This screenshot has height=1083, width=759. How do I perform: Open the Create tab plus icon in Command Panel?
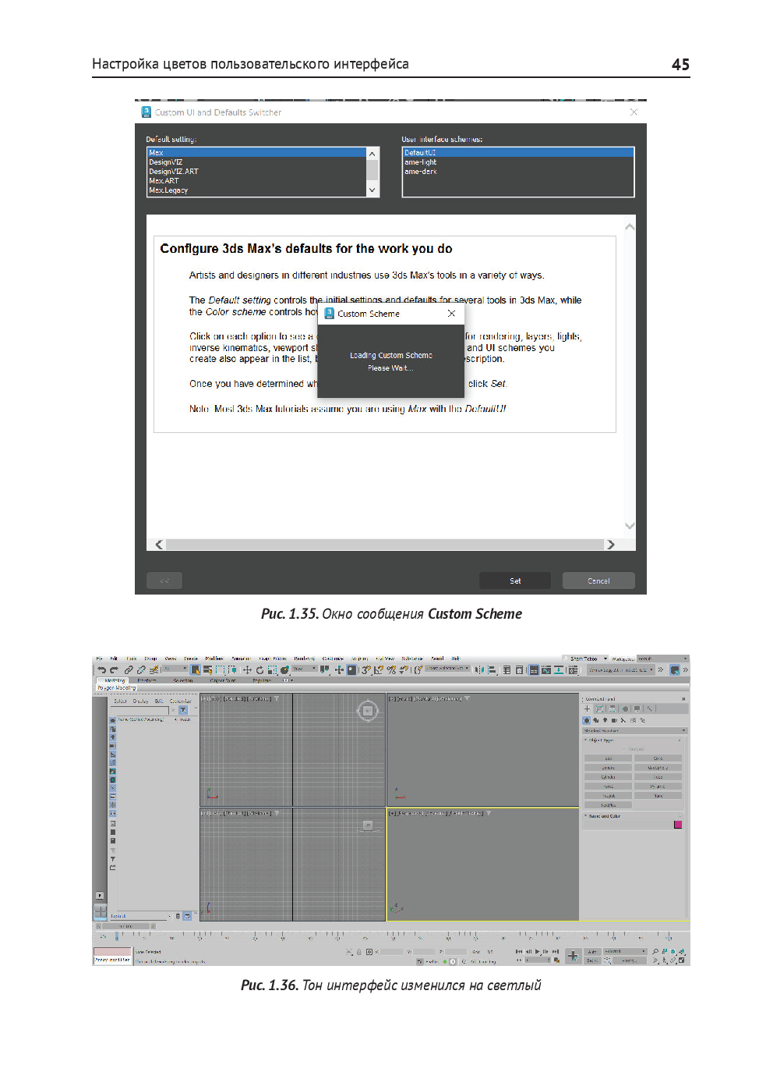tap(588, 708)
